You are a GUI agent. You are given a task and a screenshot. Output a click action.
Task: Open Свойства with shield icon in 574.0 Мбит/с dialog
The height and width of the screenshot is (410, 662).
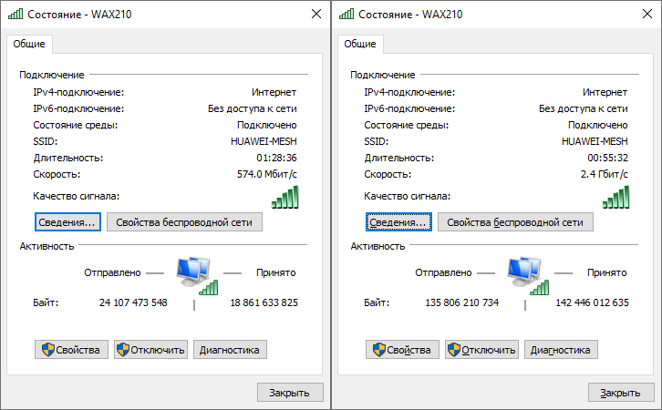click(x=71, y=350)
